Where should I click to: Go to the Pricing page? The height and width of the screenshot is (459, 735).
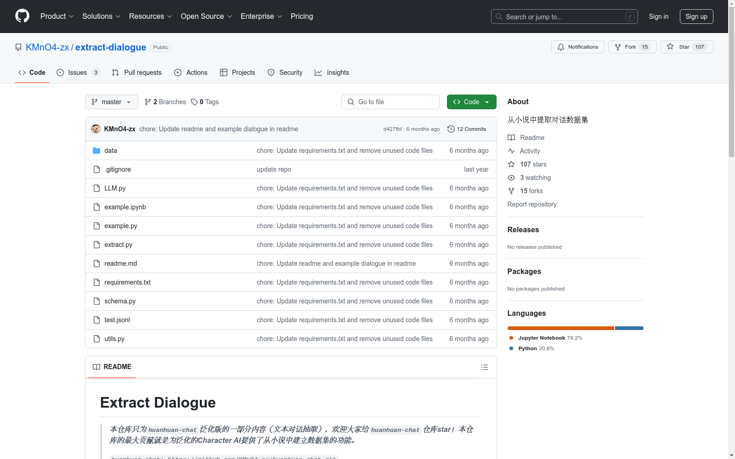[x=302, y=16]
